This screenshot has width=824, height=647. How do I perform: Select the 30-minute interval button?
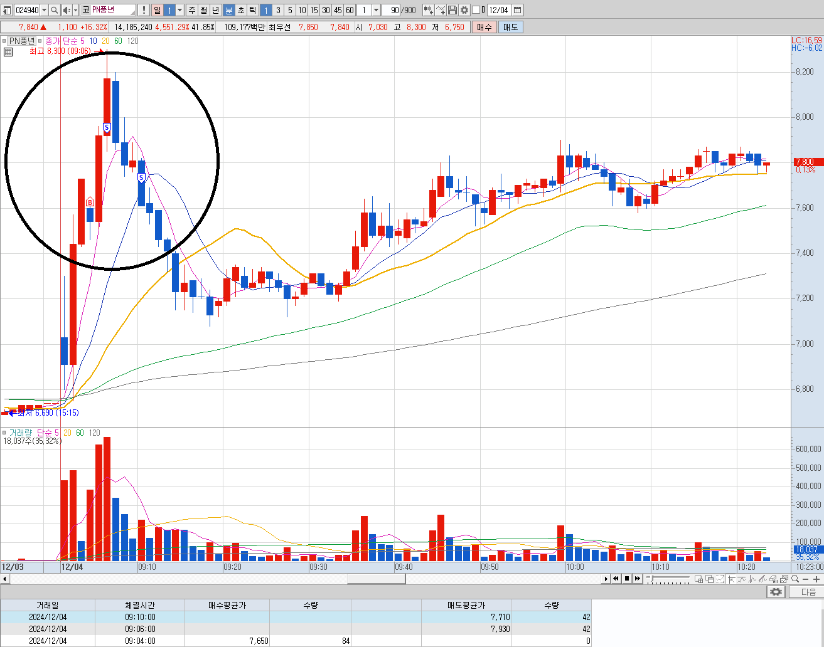coord(326,10)
